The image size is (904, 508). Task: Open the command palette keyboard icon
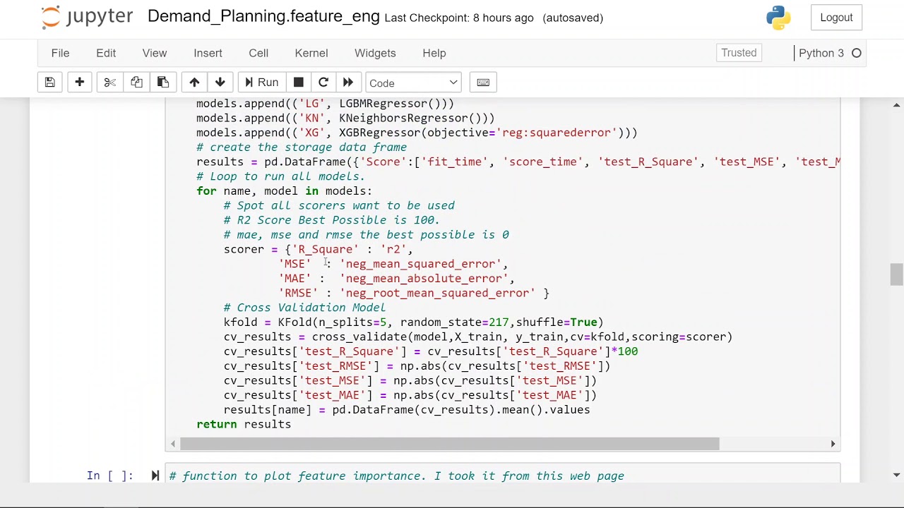[x=483, y=83]
